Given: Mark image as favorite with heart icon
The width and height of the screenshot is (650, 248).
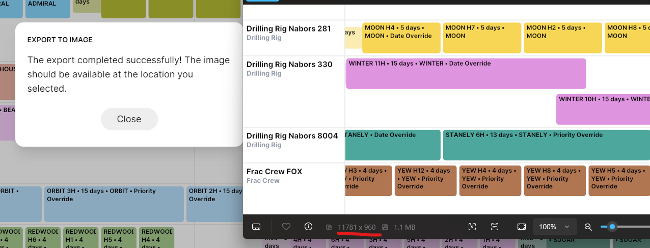Looking at the screenshot, I should click(286, 227).
